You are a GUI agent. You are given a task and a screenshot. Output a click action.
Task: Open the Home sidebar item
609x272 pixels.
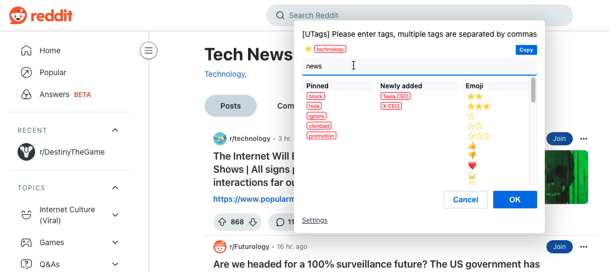point(49,50)
